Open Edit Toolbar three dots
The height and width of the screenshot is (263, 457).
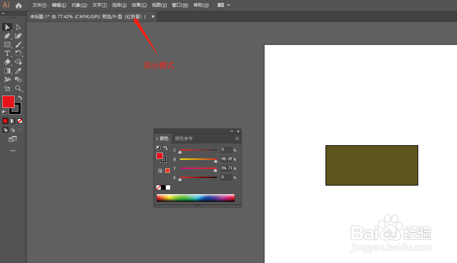[x=13, y=151]
